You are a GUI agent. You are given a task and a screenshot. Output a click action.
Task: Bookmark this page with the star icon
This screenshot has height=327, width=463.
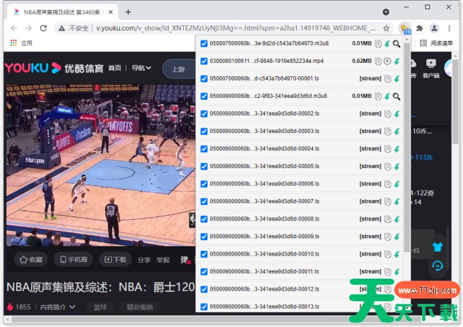click(x=386, y=28)
